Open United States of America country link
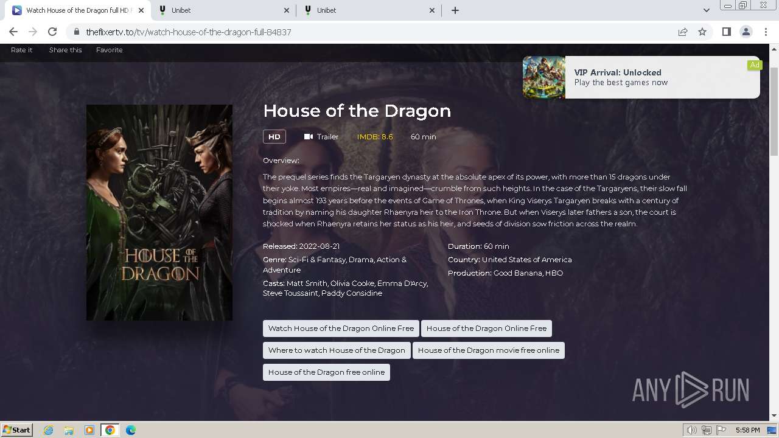 526,260
